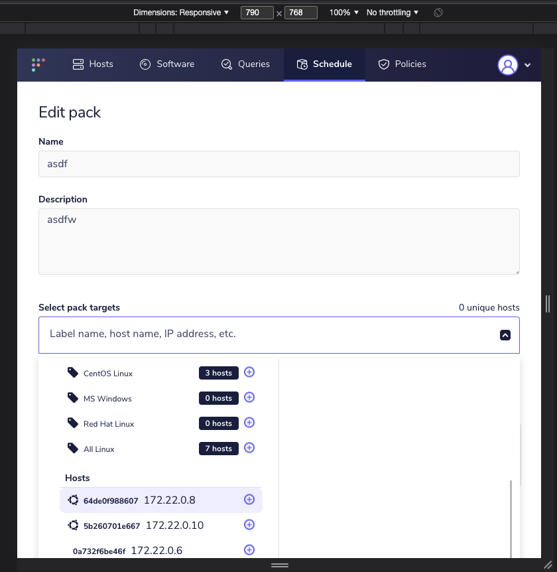Collapse the pack targets dropdown arrow
This screenshot has width=557, height=572.
(505, 335)
